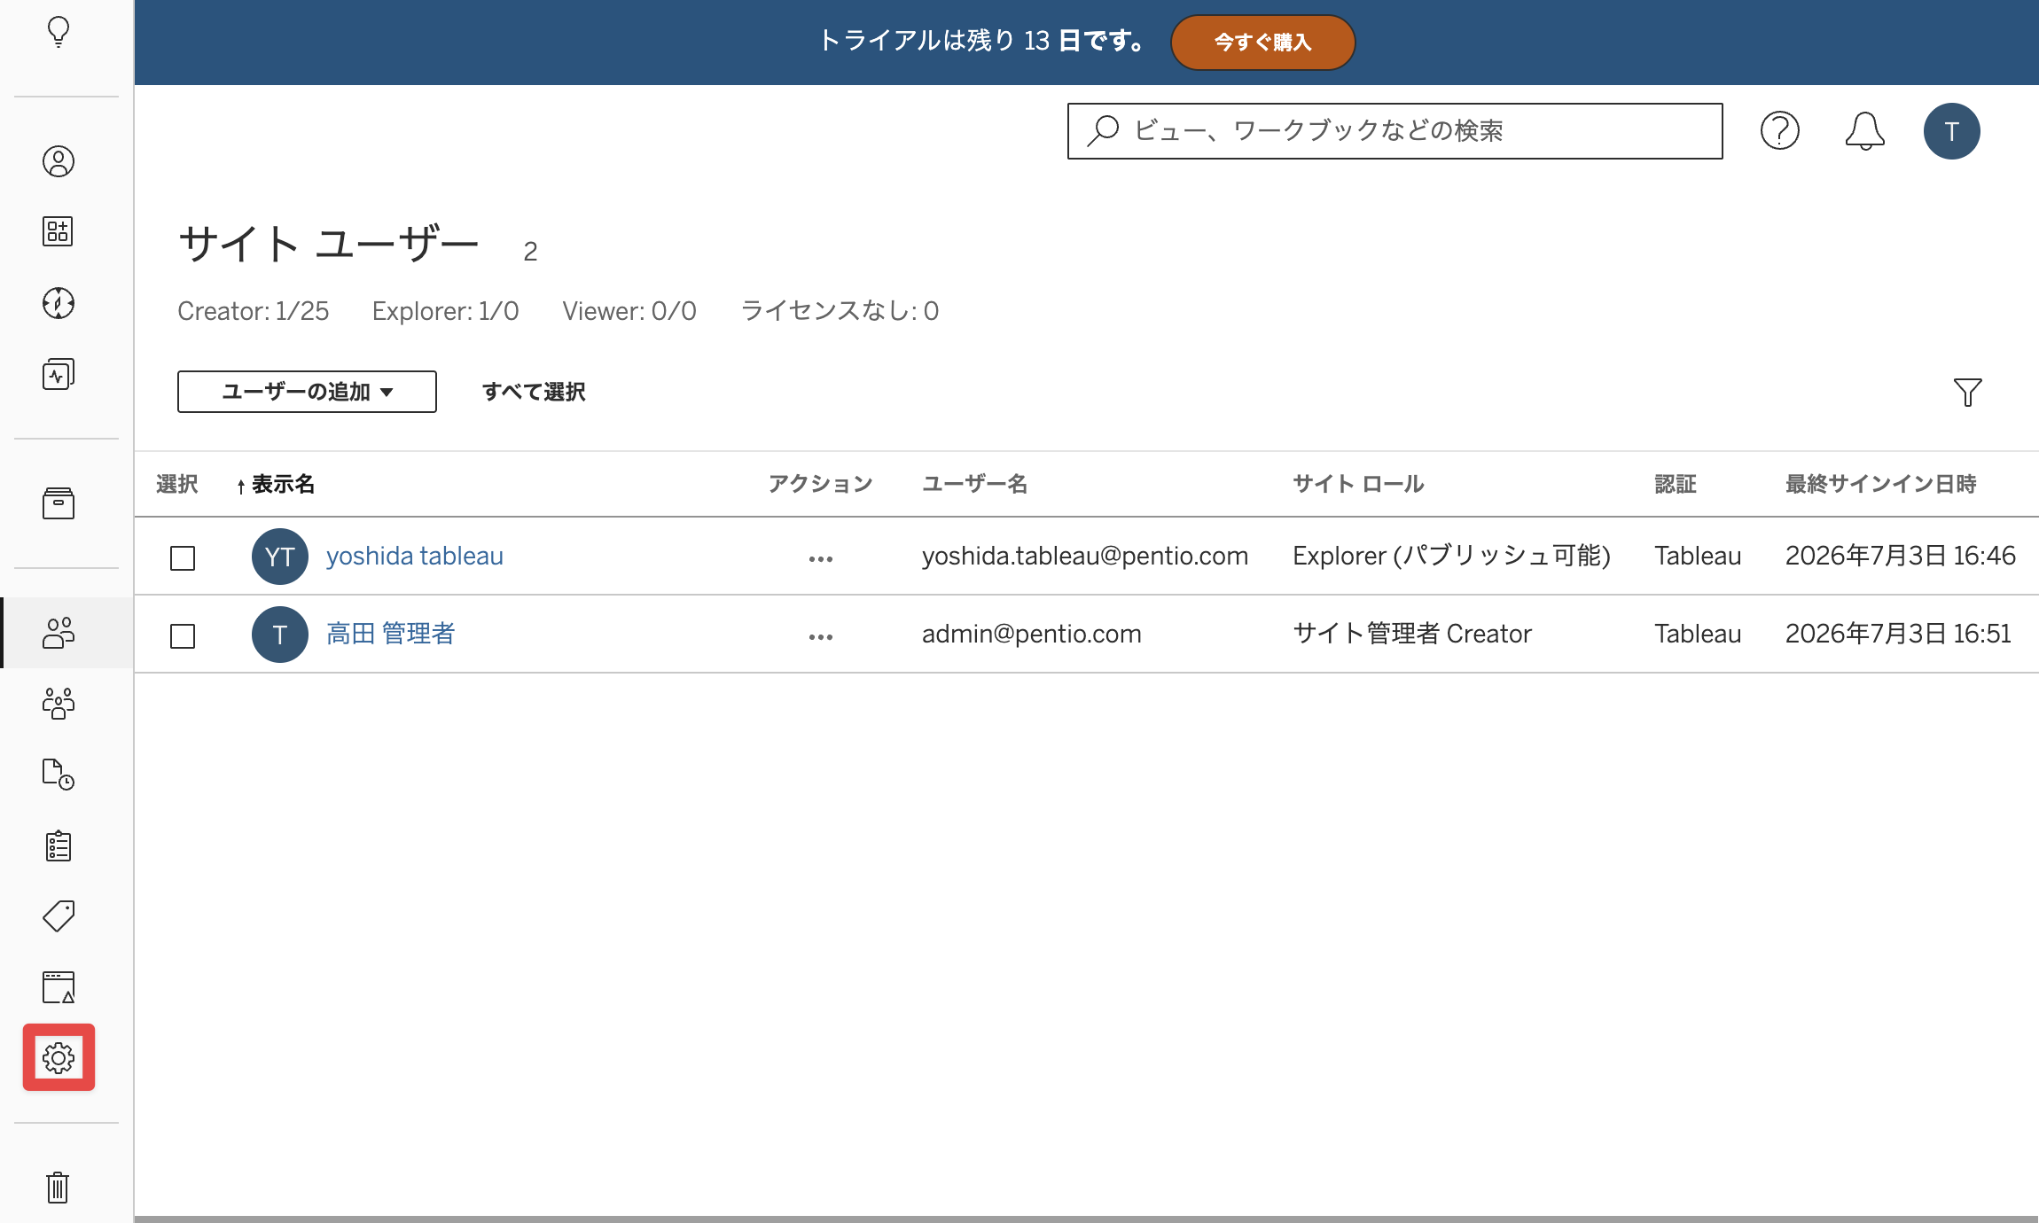Open the Site Status window-warning icon
2039x1223 pixels.
coord(59,987)
